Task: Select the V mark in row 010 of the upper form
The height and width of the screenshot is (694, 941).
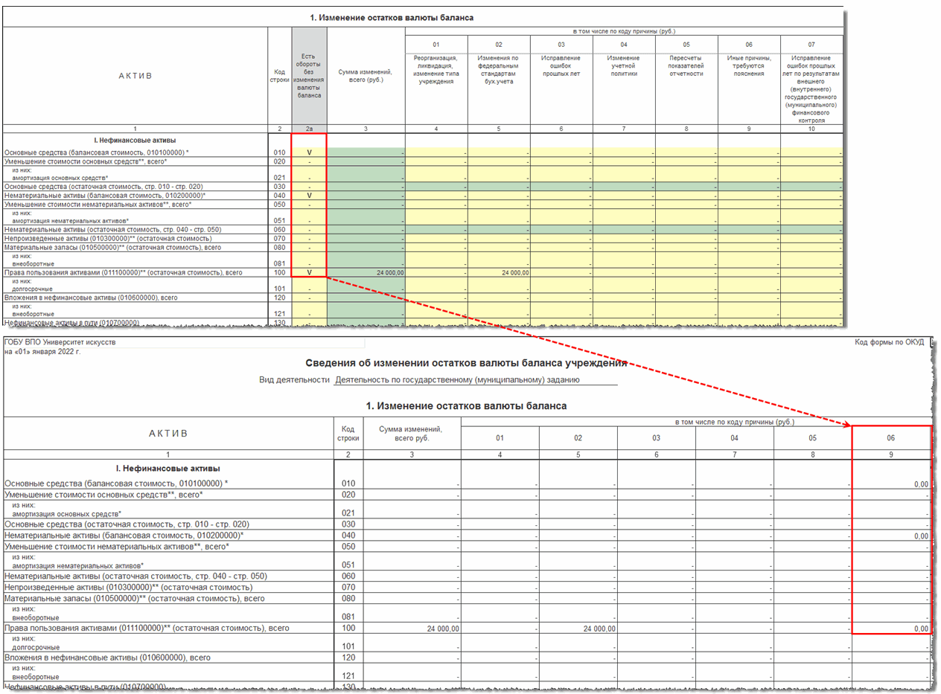Action: pos(309,152)
